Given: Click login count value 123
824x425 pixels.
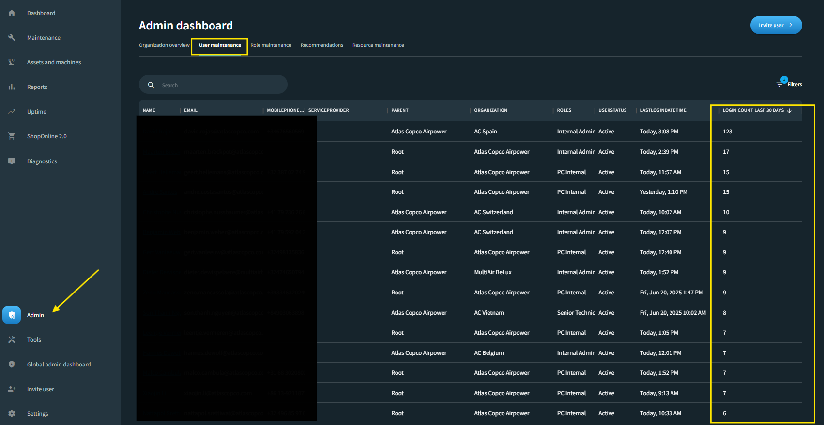Looking at the screenshot, I should click(728, 132).
